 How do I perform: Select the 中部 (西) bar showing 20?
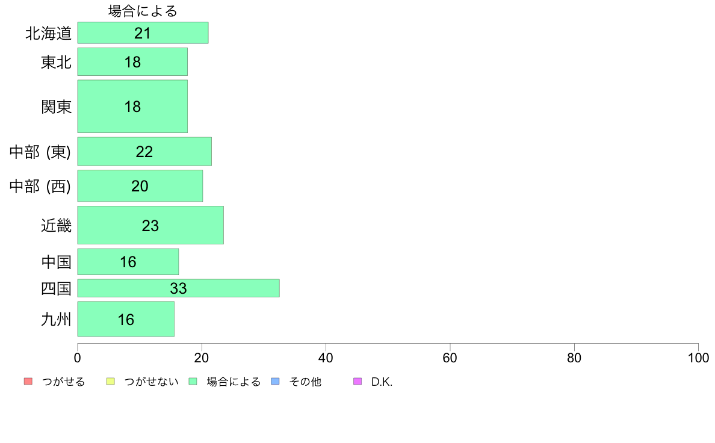[140, 185]
